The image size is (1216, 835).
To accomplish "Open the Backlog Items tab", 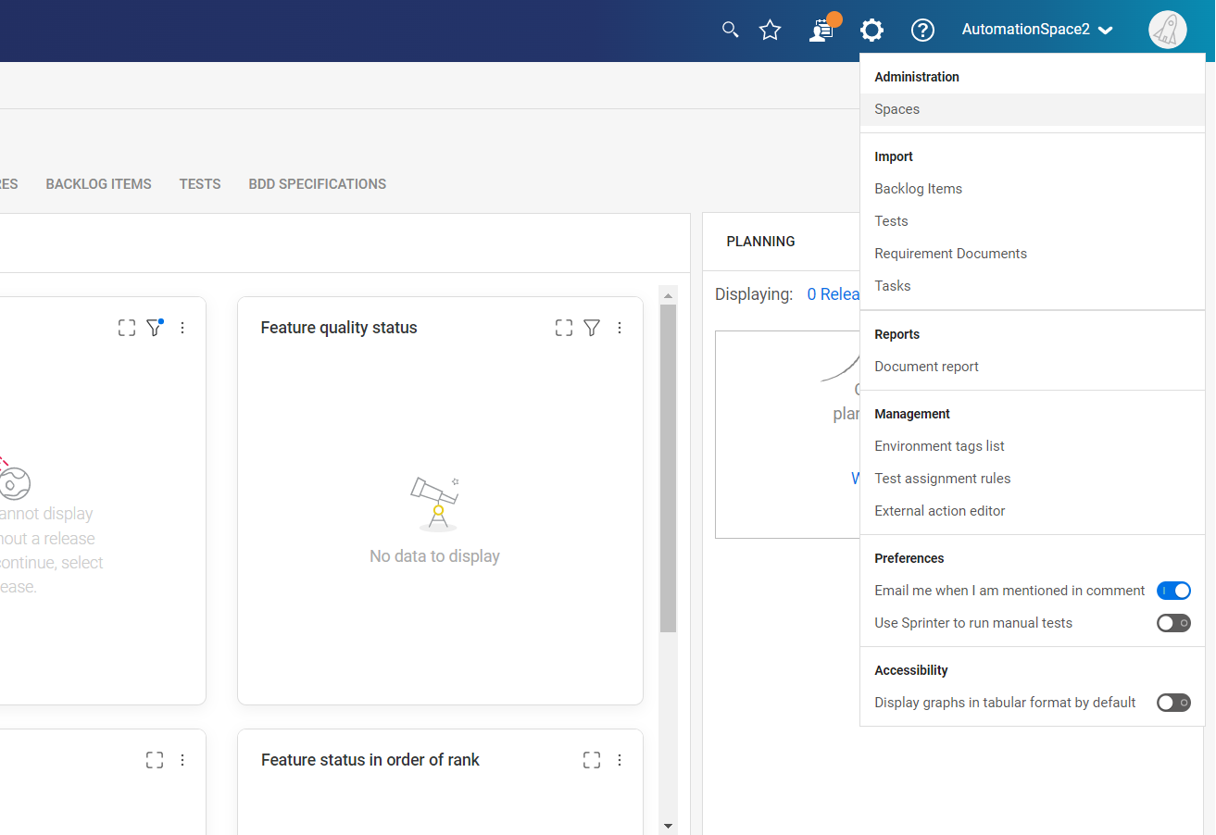I will coord(98,184).
